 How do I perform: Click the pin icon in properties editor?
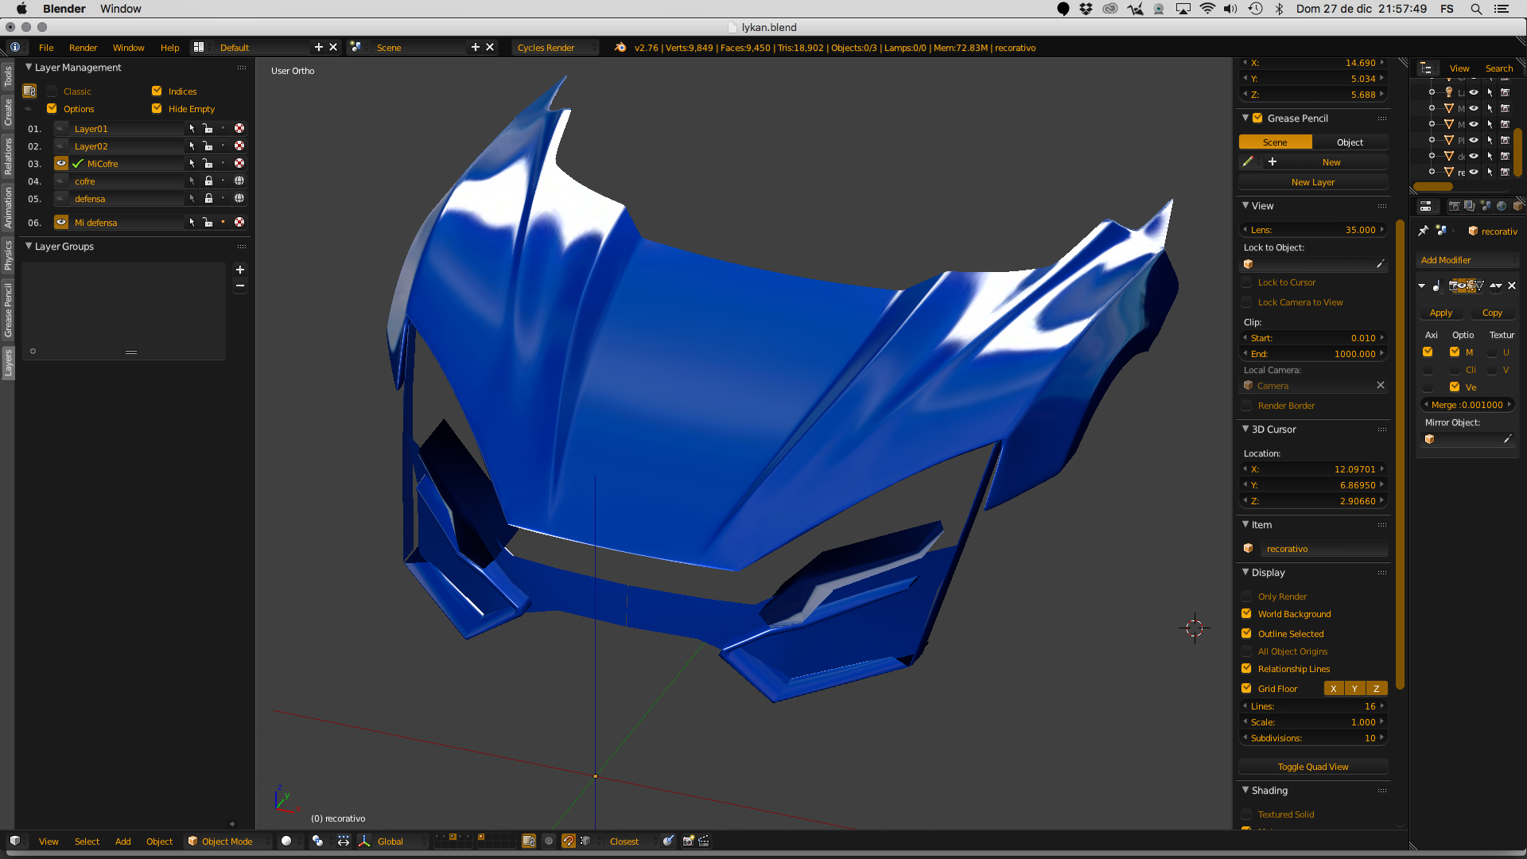coord(1423,231)
